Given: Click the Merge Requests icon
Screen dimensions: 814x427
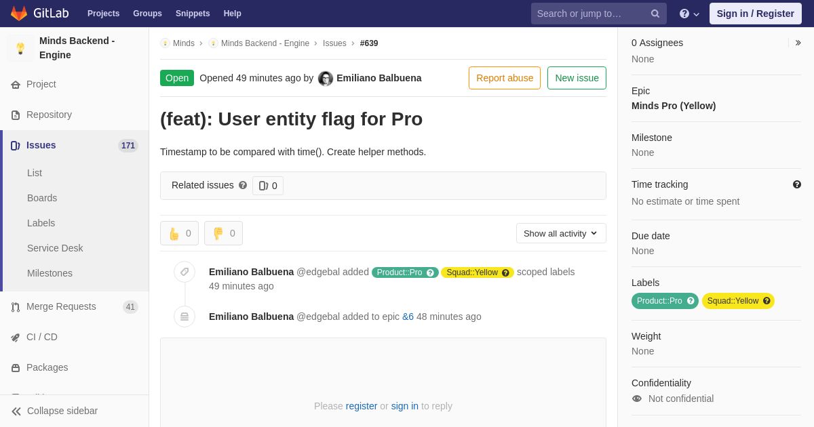Looking at the screenshot, I should [x=16, y=307].
